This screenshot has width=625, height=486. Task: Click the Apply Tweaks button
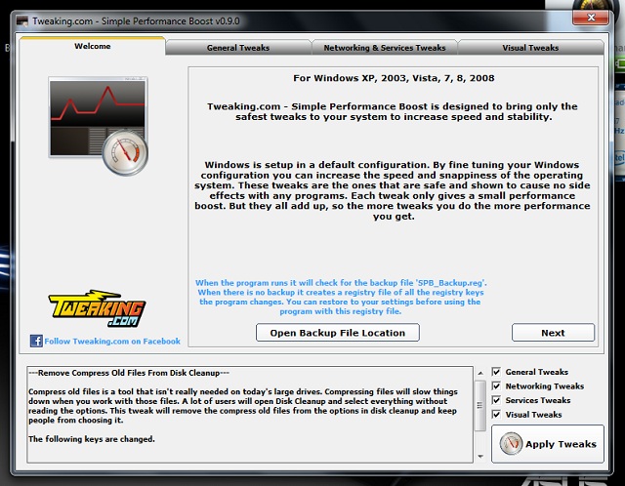[548, 444]
